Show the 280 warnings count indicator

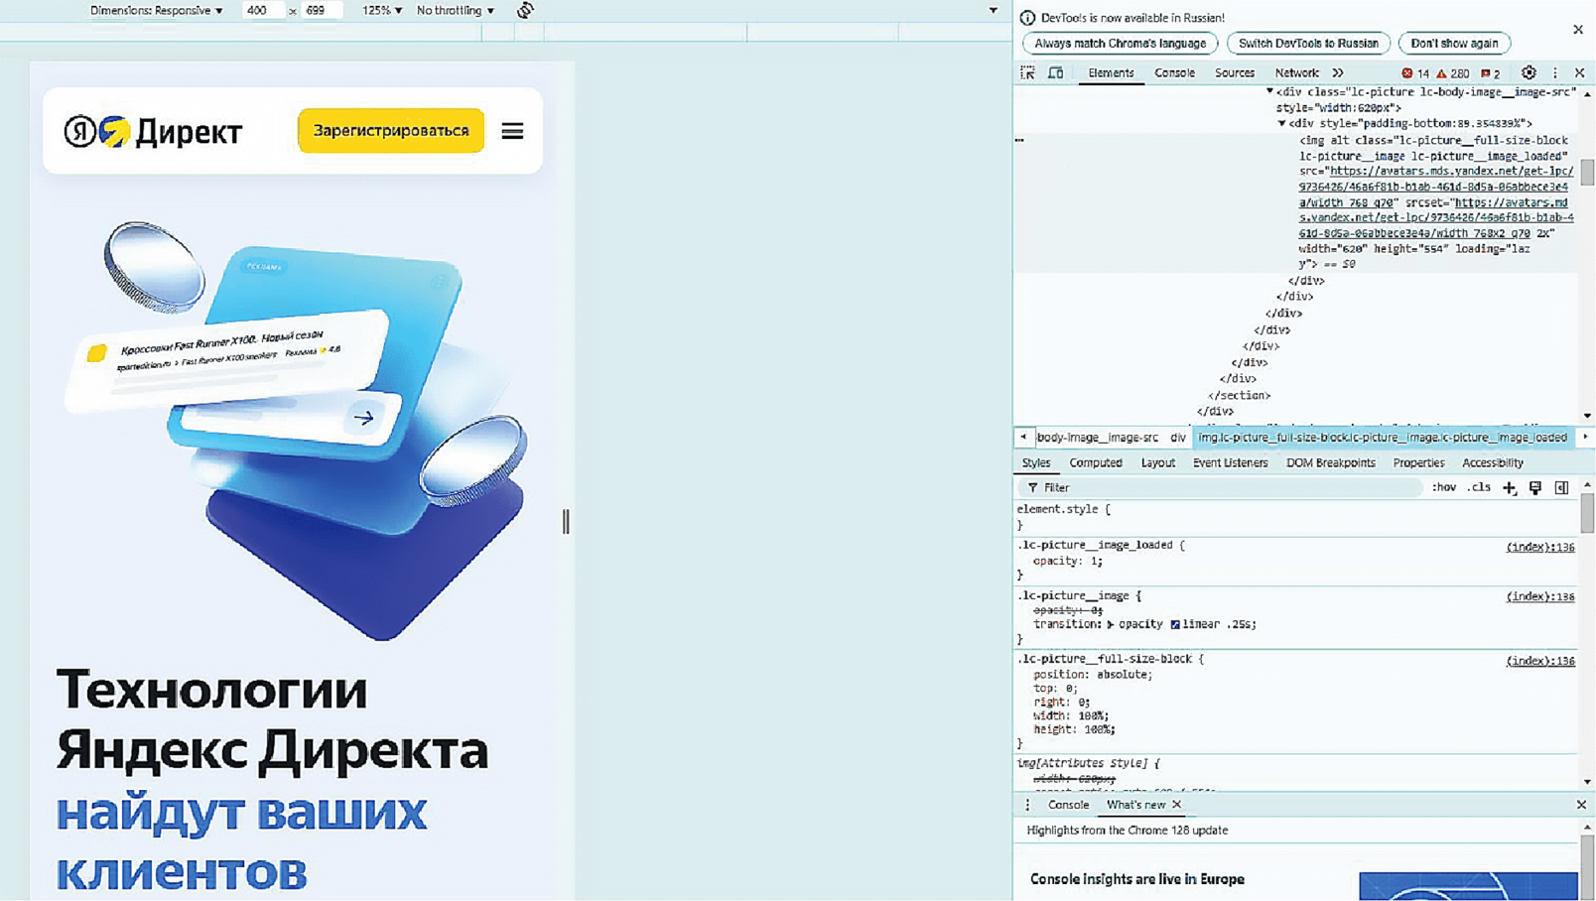(1452, 73)
